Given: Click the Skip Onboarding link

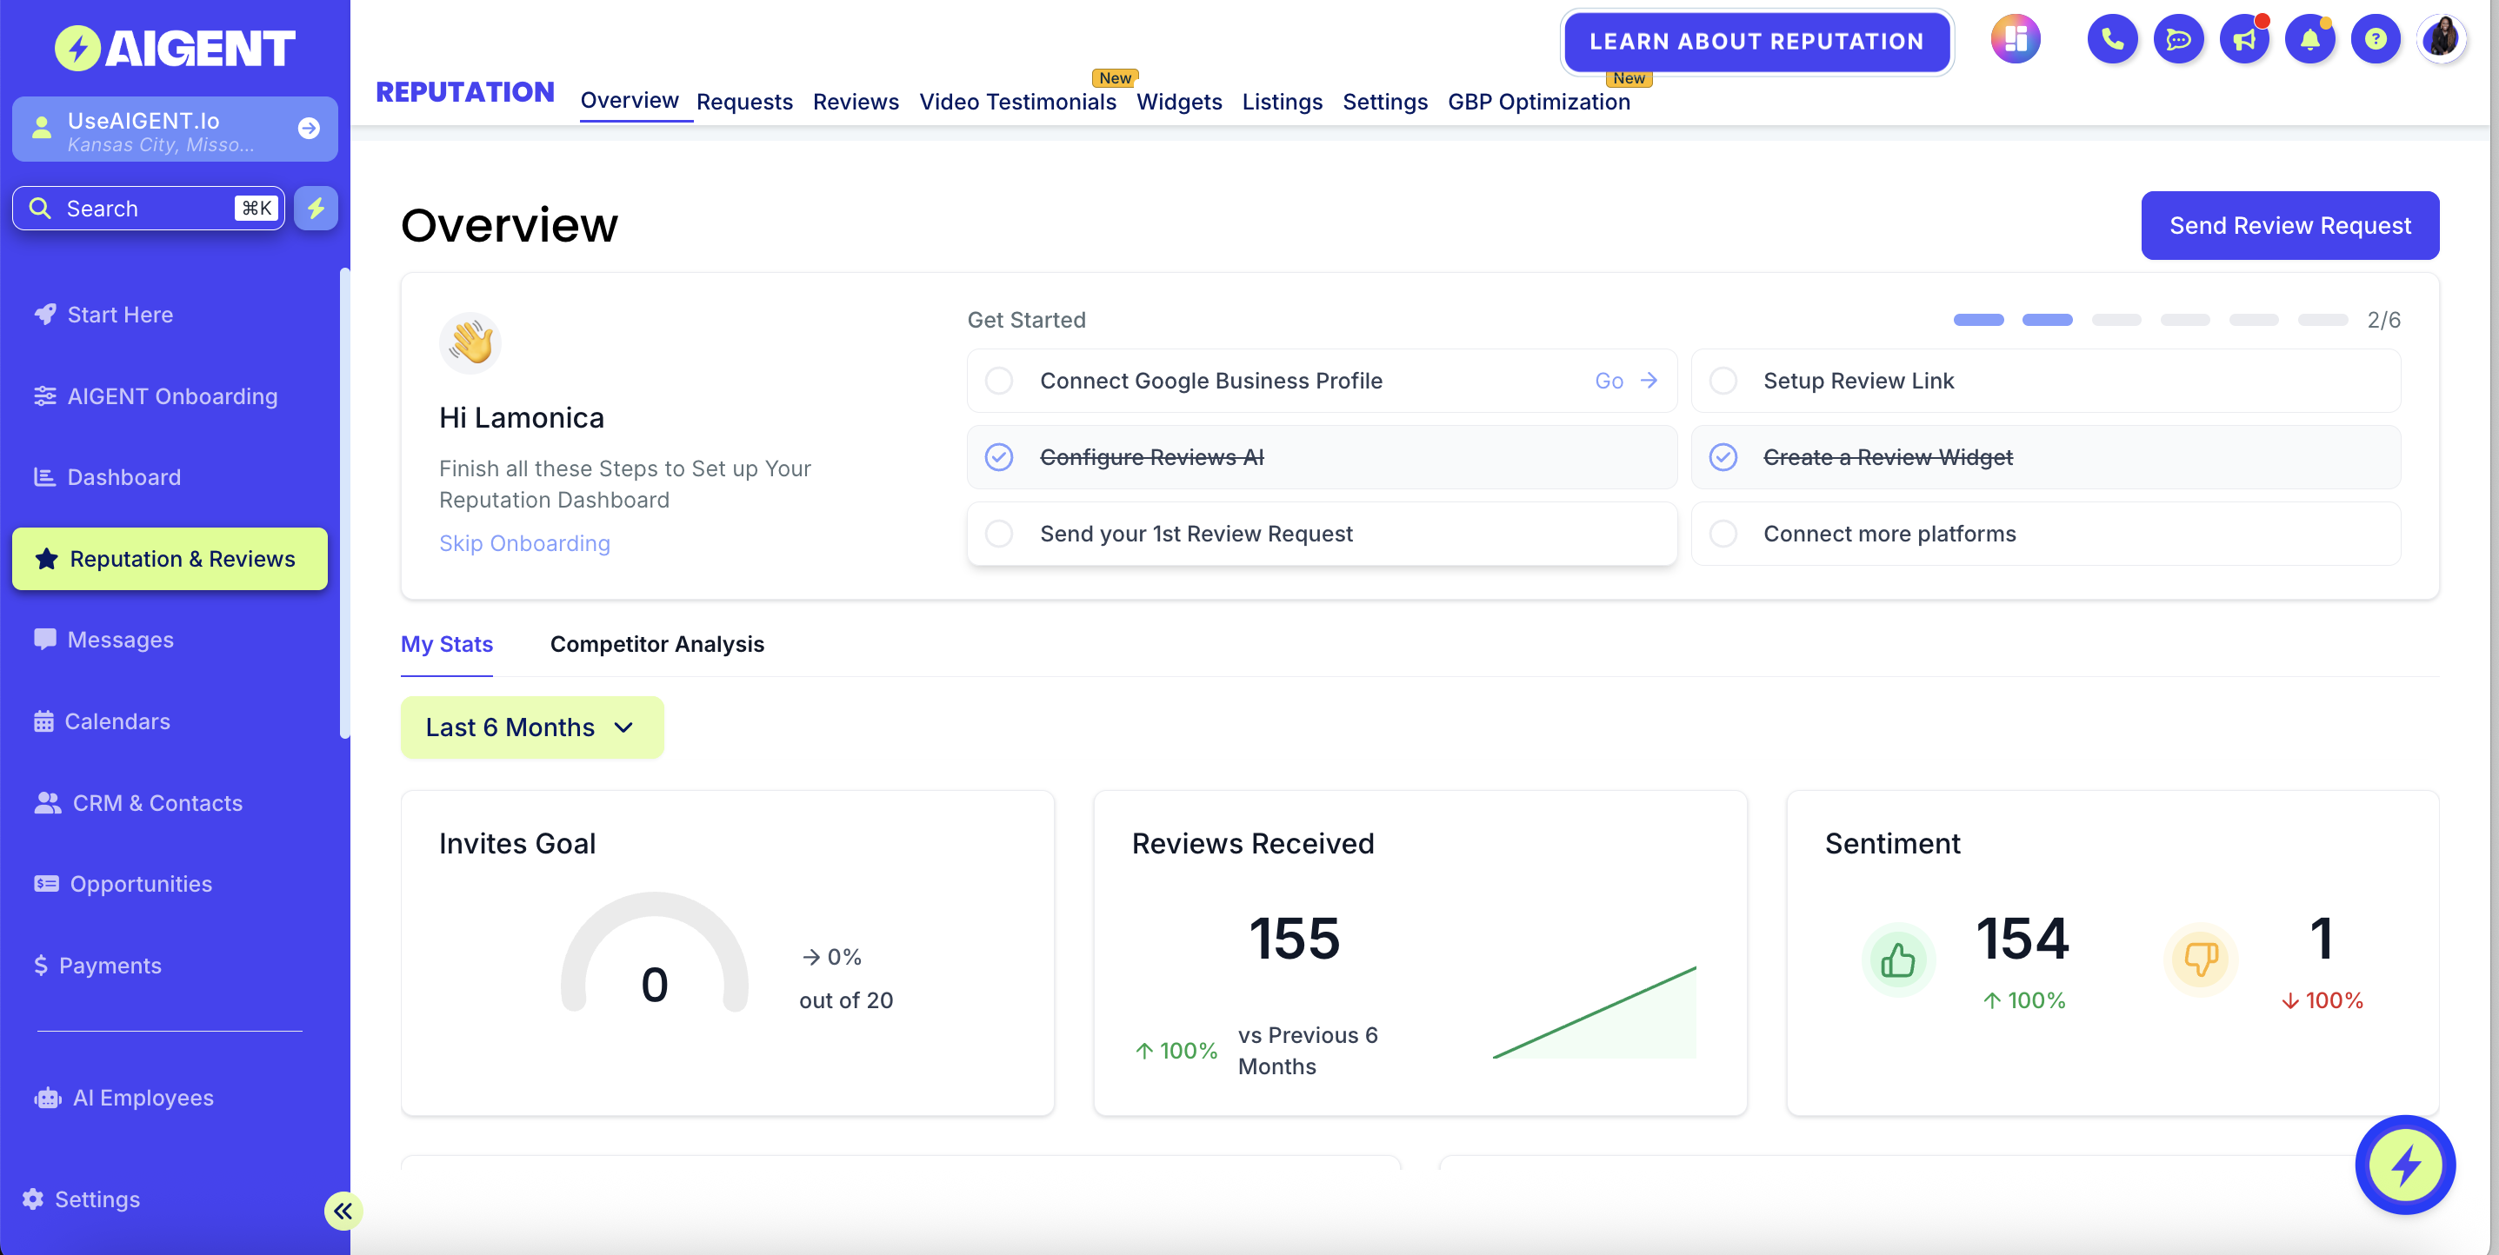Looking at the screenshot, I should tap(523, 543).
